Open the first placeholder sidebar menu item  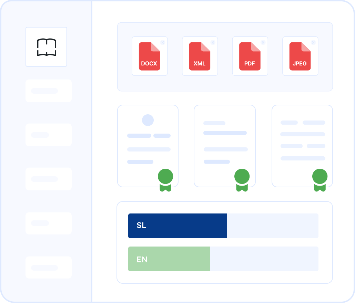[48, 91]
